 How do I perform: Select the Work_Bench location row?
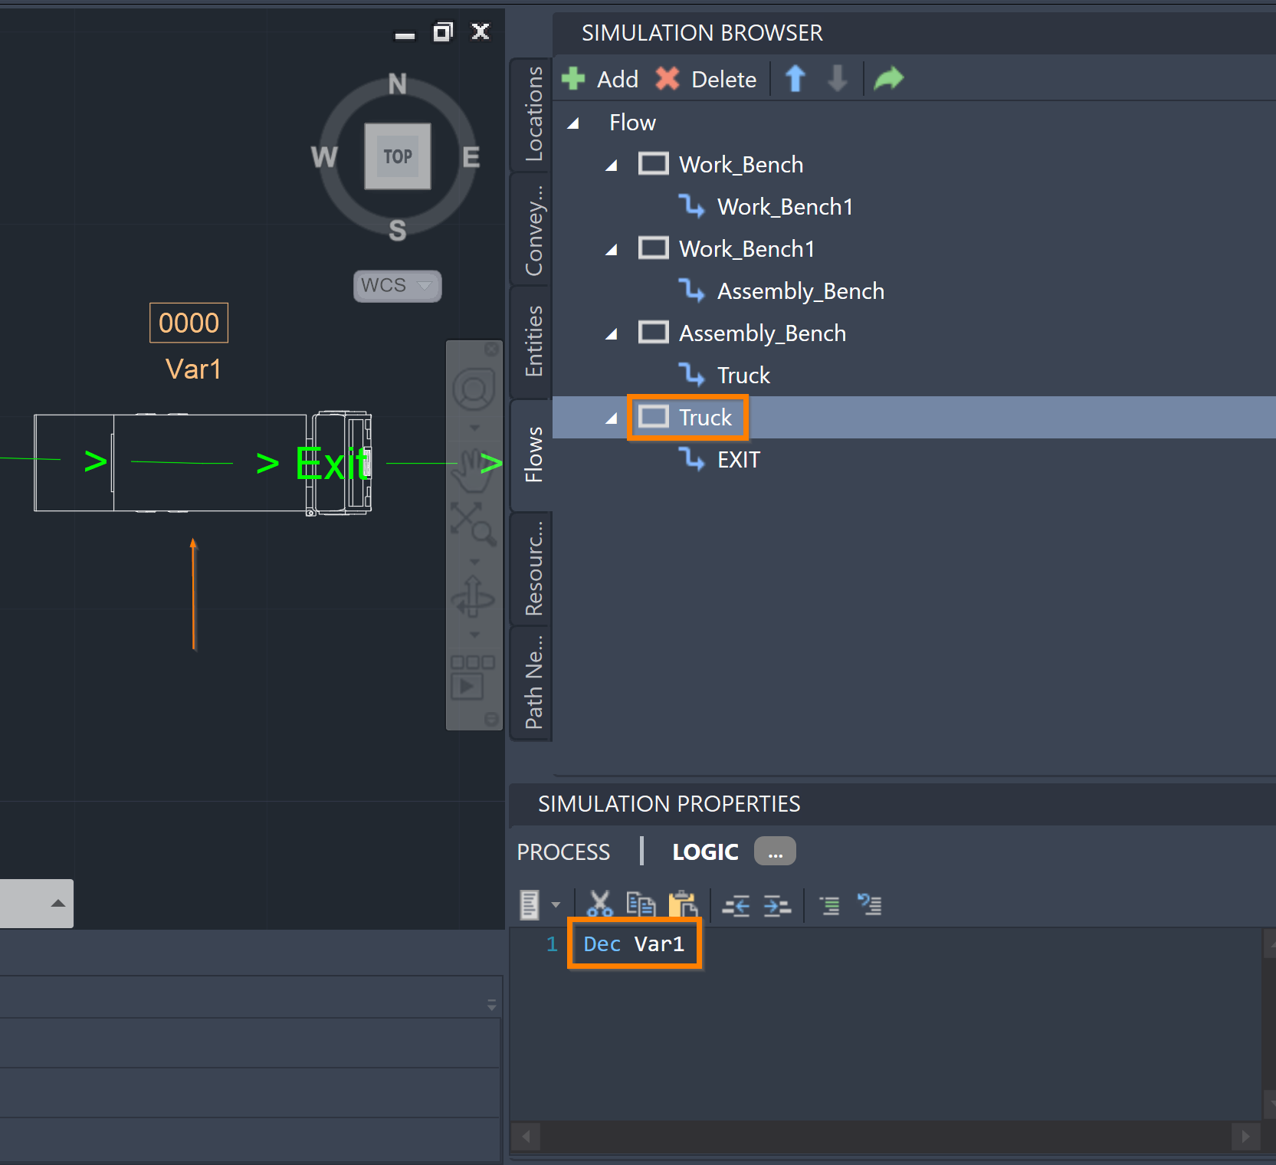[914, 164]
